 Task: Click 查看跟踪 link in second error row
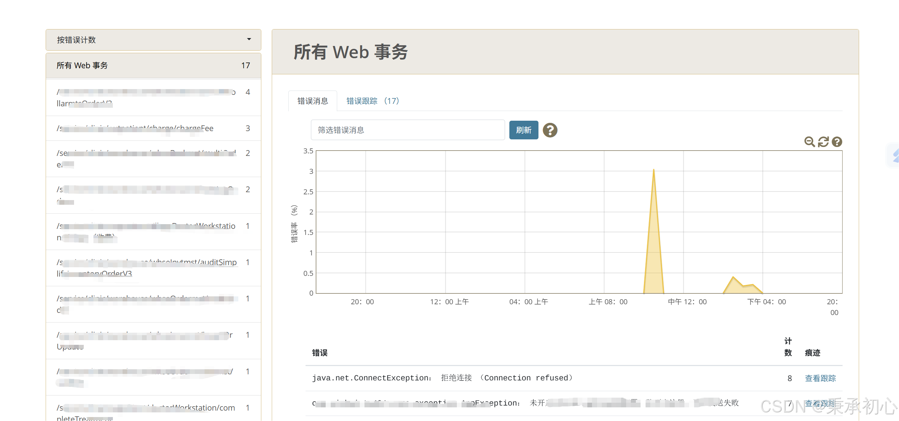coord(820,403)
